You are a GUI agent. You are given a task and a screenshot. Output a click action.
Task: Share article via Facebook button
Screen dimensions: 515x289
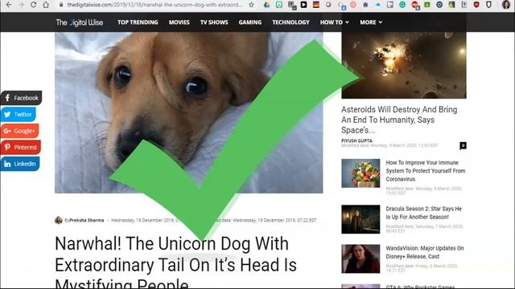(21, 98)
